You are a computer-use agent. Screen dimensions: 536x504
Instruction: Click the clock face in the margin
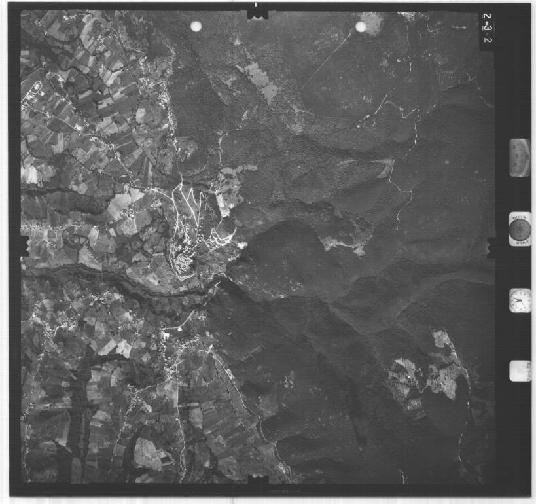click(520, 300)
